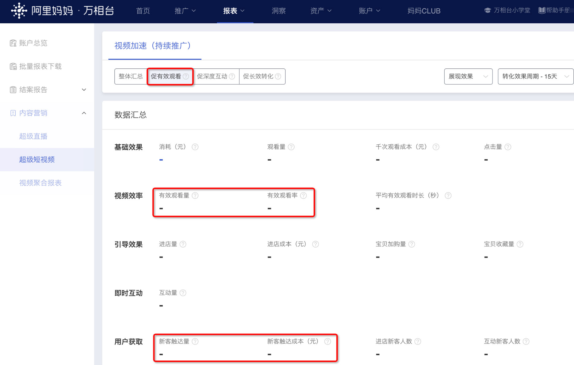Click help icon next to 进店量
The image size is (574, 365).
tap(183, 244)
